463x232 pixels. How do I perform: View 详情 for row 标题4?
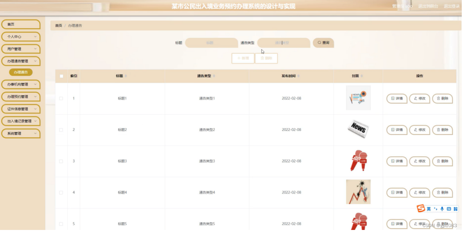click(397, 192)
